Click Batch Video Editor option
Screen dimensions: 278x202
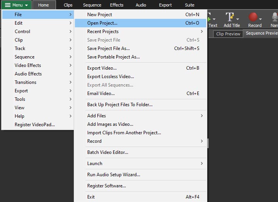point(108,152)
